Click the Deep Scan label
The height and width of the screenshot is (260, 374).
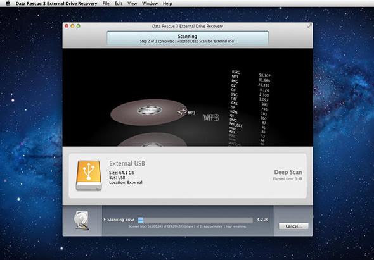pyautogui.click(x=288, y=172)
